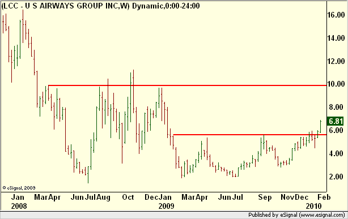Click the Sep month label on time axis
348x219 pixels.
click(x=265, y=197)
